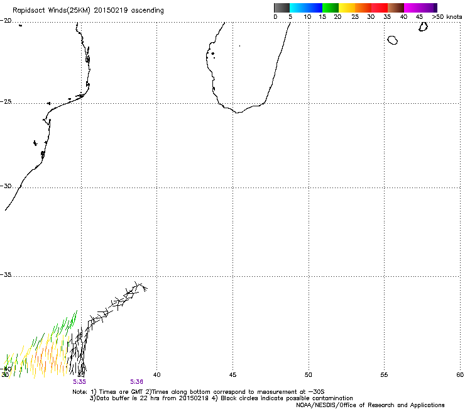Click the latitude label '-35' on left axis
The image size is (465, 409).
point(6,275)
